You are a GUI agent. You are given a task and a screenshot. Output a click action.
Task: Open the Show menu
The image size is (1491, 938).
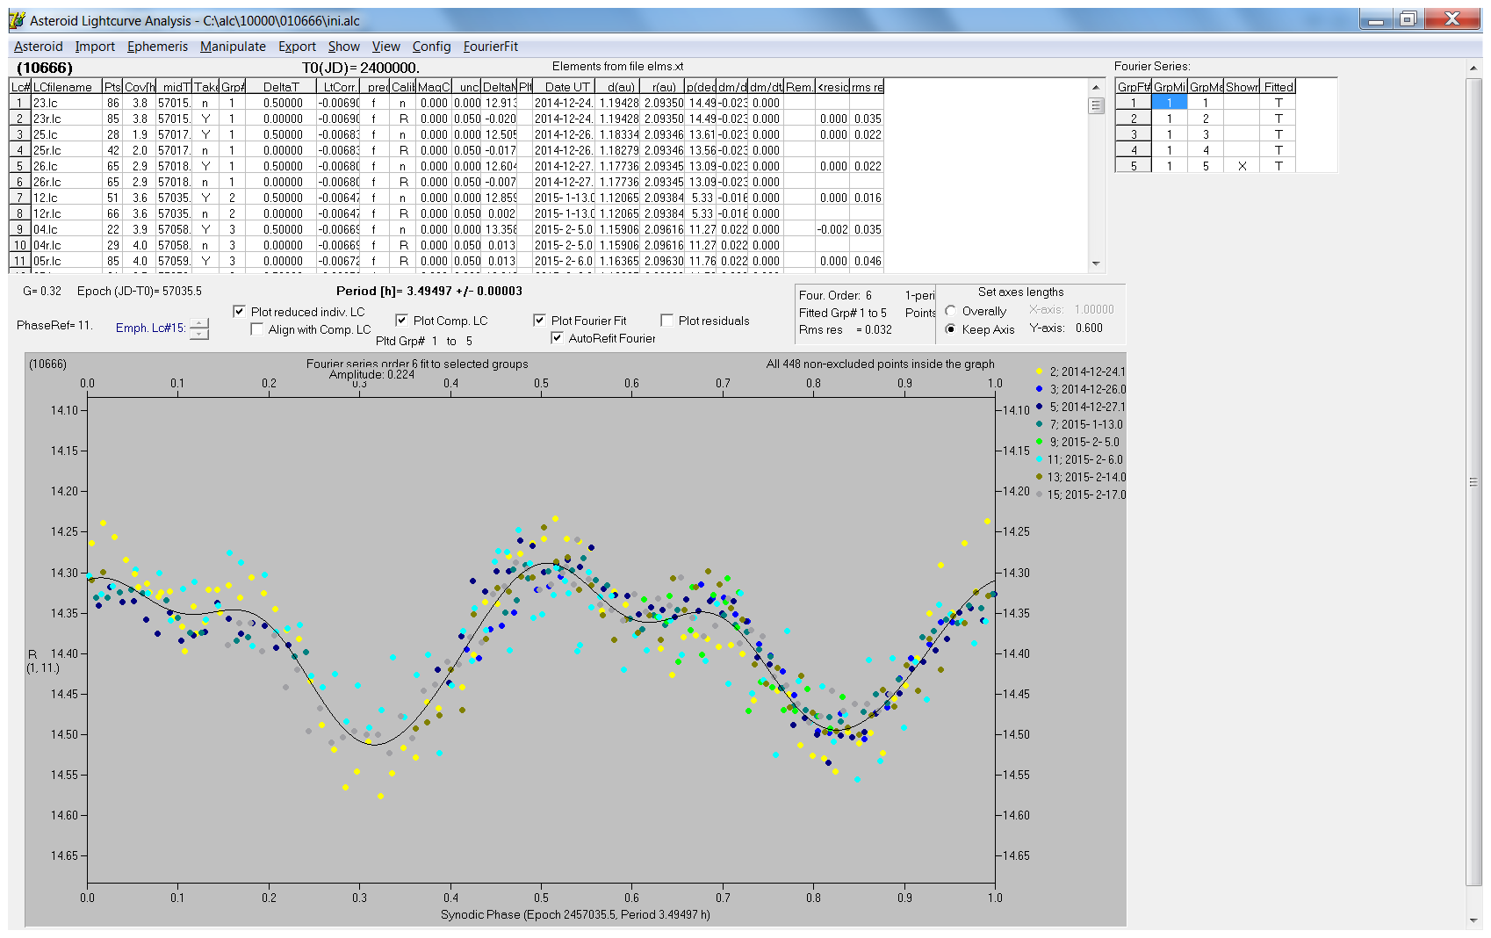pyautogui.click(x=344, y=47)
